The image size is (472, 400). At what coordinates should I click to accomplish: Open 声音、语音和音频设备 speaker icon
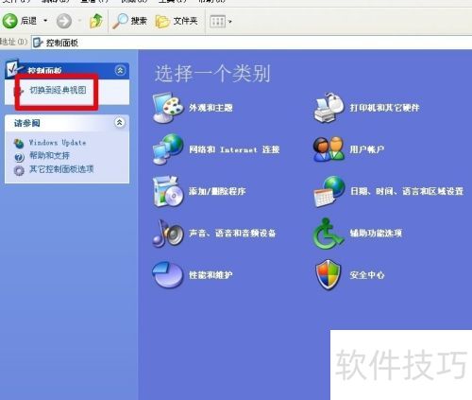[x=168, y=233]
